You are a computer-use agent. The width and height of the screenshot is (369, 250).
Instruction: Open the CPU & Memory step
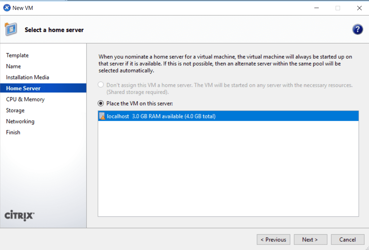[x=25, y=99]
